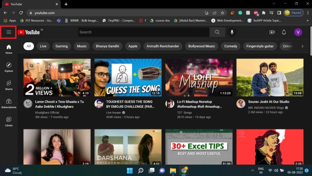Open Chrome three-dot menu
This screenshot has height=176, width=312.
tap(308, 13)
